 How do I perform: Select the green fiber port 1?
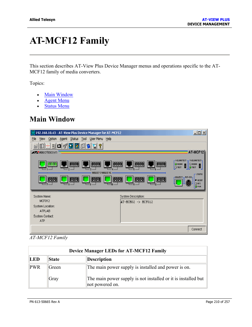[x=52, y=164]
